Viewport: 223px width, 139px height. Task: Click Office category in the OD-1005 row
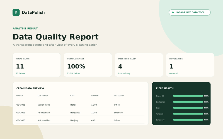[117, 120]
